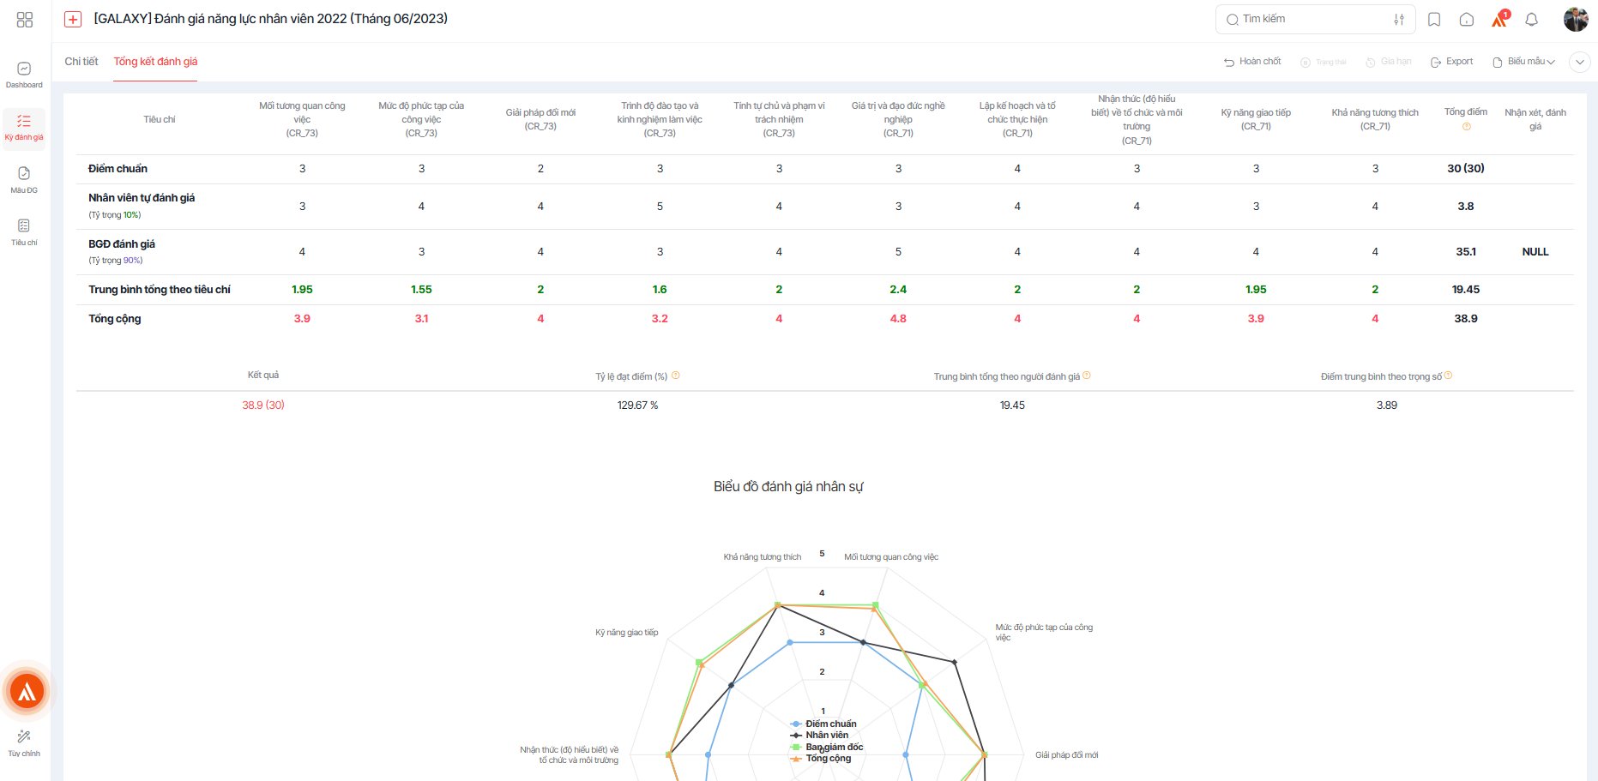Viewport: 1598px width, 781px height.
Task: Open the apps grid menu icon
Action: tap(25, 19)
